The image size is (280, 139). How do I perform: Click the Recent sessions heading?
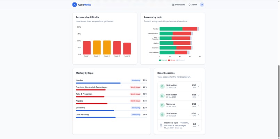point(166,73)
